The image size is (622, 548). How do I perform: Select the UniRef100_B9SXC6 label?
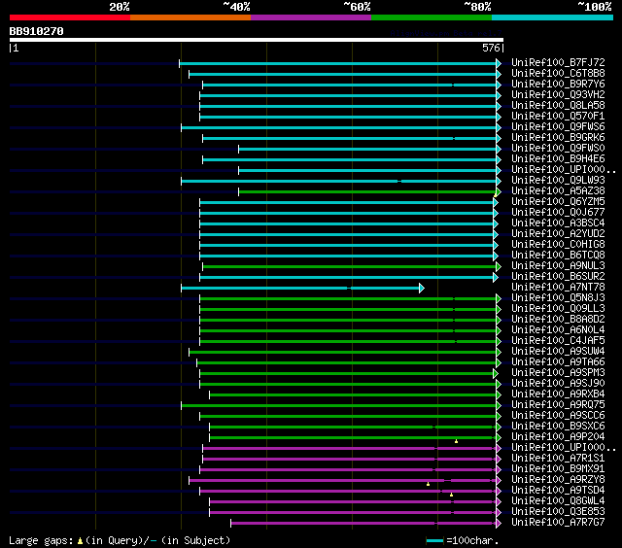click(558, 427)
